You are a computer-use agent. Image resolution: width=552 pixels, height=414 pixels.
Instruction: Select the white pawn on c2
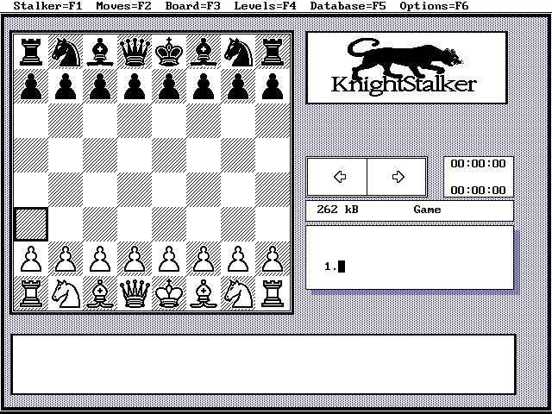click(x=100, y=259)
